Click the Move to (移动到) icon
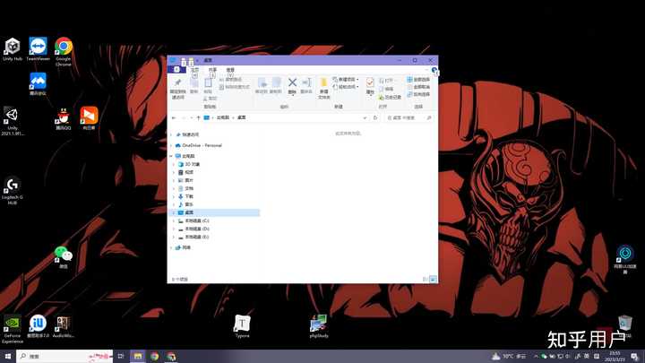645x363 pixels. pyautogui.click(x=262, y=82)
